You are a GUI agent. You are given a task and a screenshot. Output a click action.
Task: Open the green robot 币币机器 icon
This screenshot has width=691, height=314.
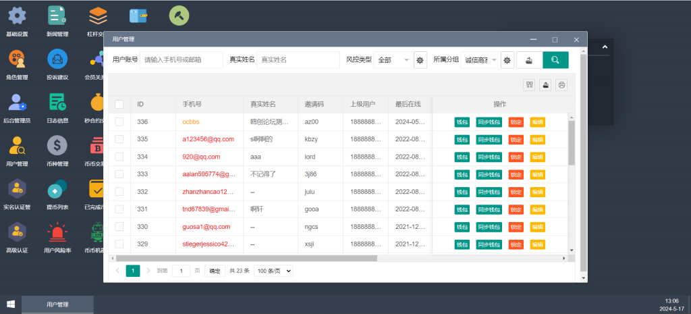pos(97,232)
